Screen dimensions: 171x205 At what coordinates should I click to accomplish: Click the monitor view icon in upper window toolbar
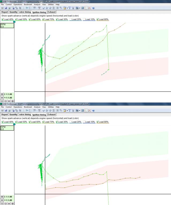[x=82, y=8]
